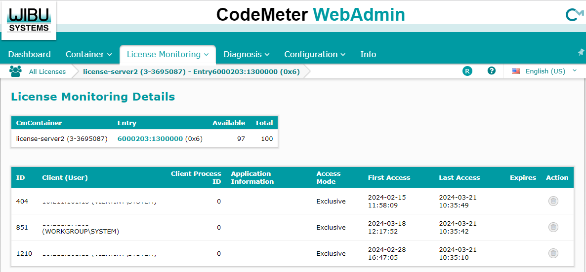Expand the Configuration dropdown menu
This screenshot has height=272, width=586.
pyautogui.click(x=314, y=54)
